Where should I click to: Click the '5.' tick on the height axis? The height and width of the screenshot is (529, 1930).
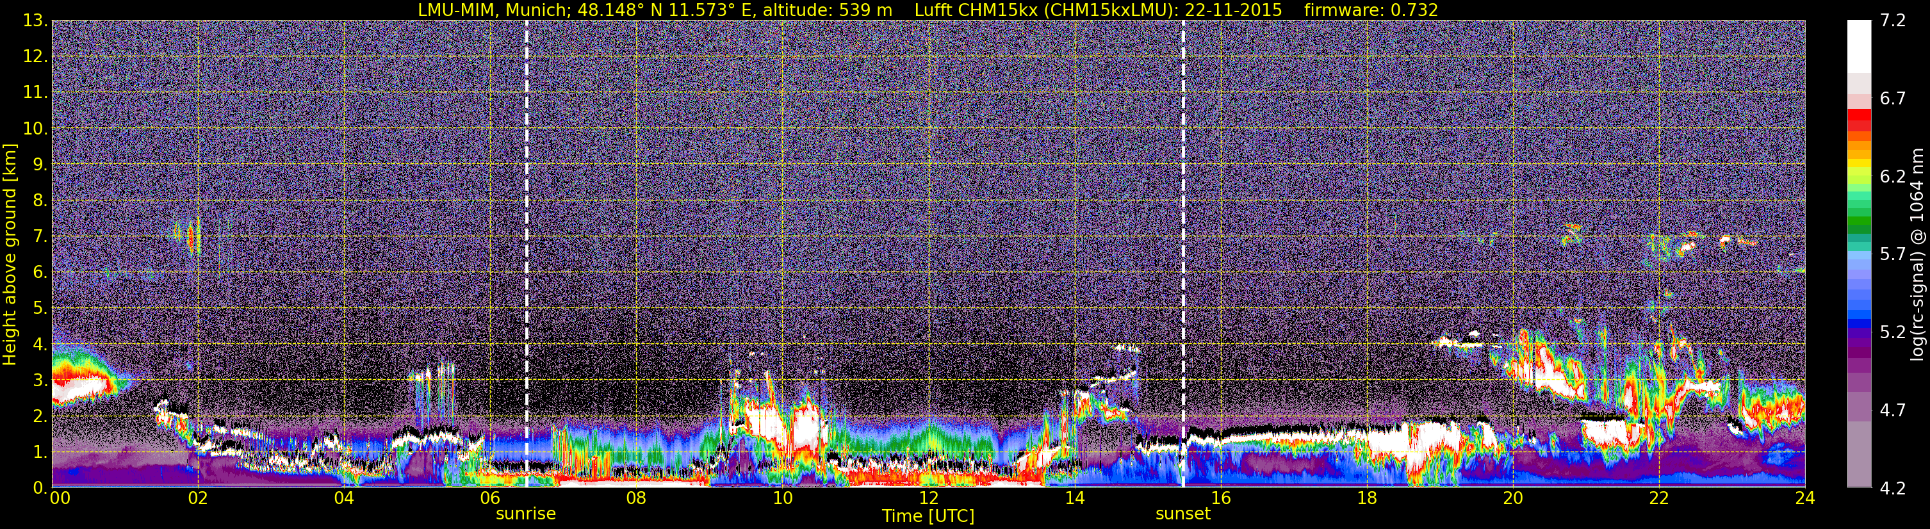40,309
